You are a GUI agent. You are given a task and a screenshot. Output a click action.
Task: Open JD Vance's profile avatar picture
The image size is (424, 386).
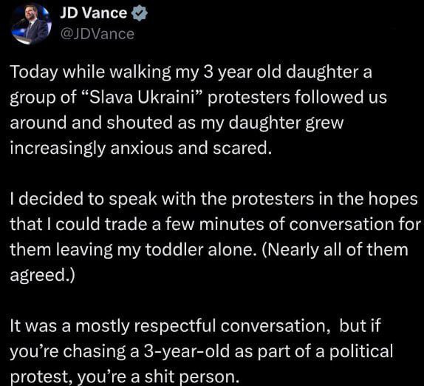pos(31,25)
